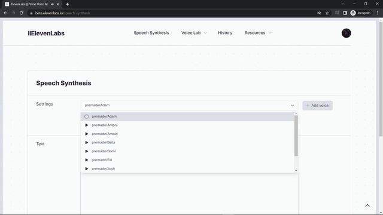383x215 pixels.
Task: Play the premade/Arnold voice preview
Action: click(x=86, y=134)
